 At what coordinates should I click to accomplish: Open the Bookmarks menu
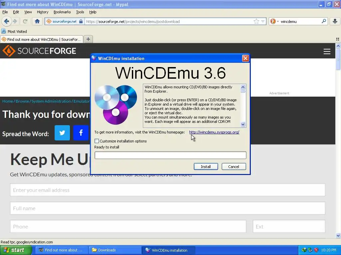pos(62,12)
